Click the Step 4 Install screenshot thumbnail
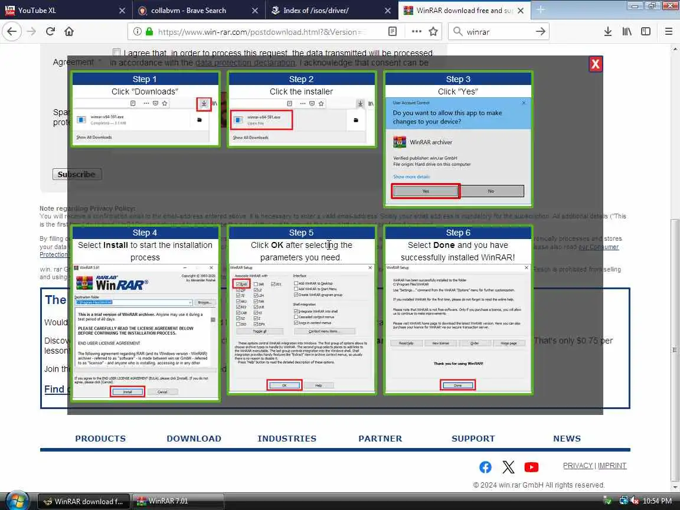Image resolution: width=680 pixels, height=510 pixels. (x=145, y=331)
